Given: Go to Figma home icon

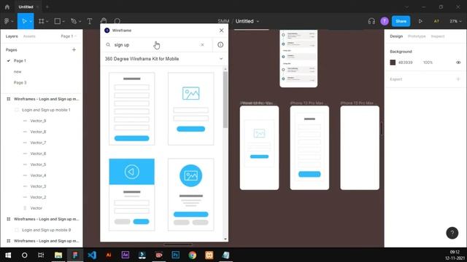Looking at the screenshot, I should tap(7, 7).
